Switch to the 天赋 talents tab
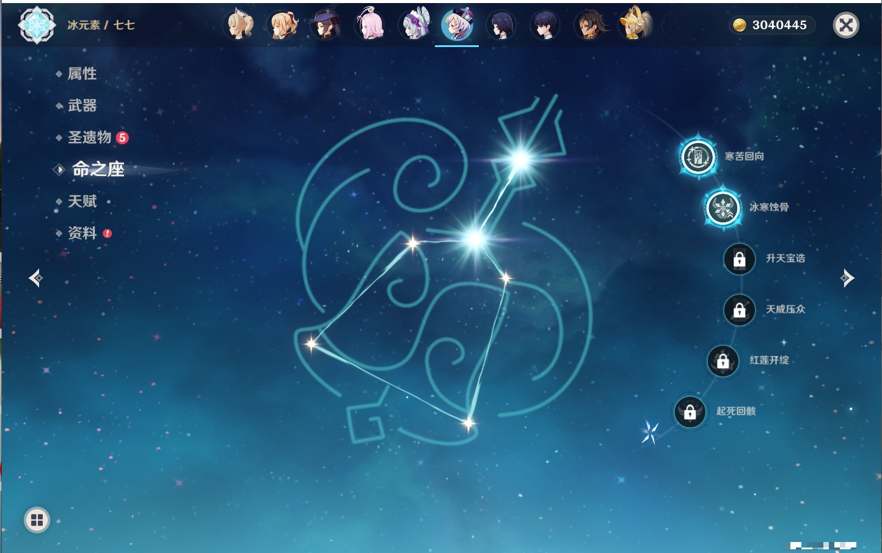This screenshot has width=882, height=553. 82,201
